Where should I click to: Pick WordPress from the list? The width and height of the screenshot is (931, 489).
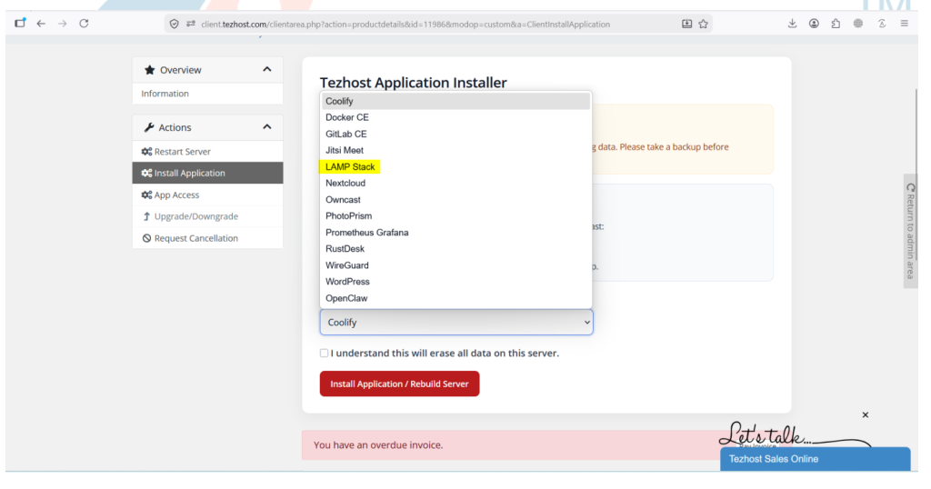(x=456, y=282)
